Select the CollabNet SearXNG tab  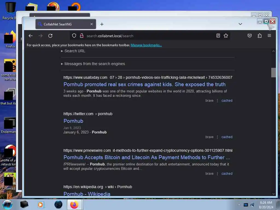(x=66, y=24)
